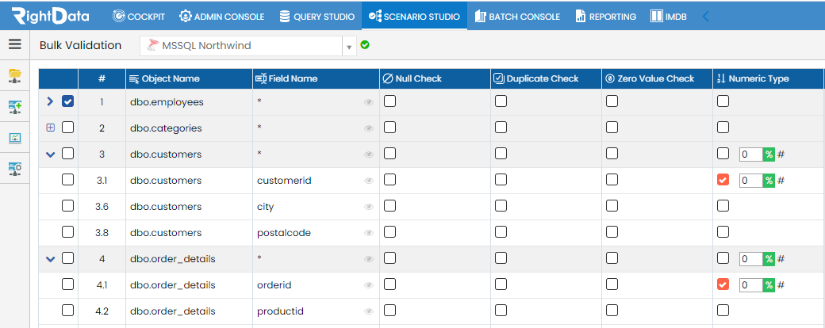Open the MSSQL Northwind connection dropdown

pyautogui.click(x=348, y=46)
